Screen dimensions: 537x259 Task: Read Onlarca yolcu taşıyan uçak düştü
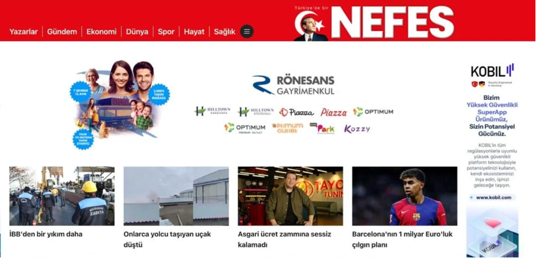167,240
